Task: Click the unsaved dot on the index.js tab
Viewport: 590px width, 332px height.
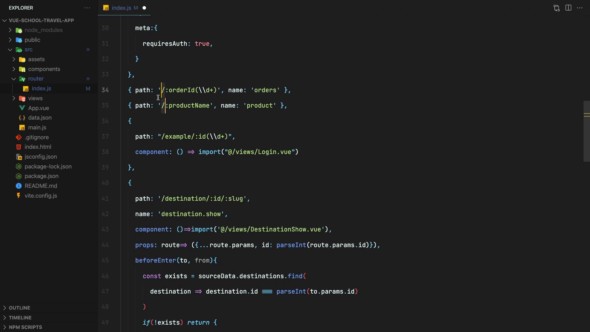Action: pyautogui.click(x=144, y=8)
